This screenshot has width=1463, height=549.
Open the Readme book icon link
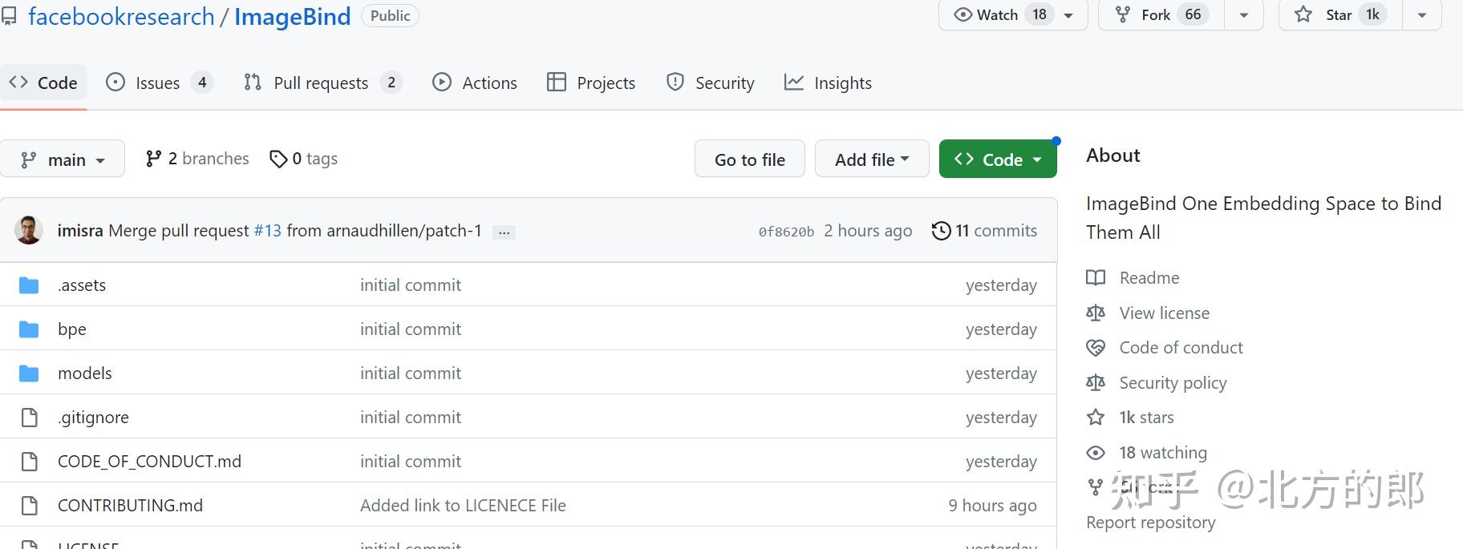(1096, 278)
